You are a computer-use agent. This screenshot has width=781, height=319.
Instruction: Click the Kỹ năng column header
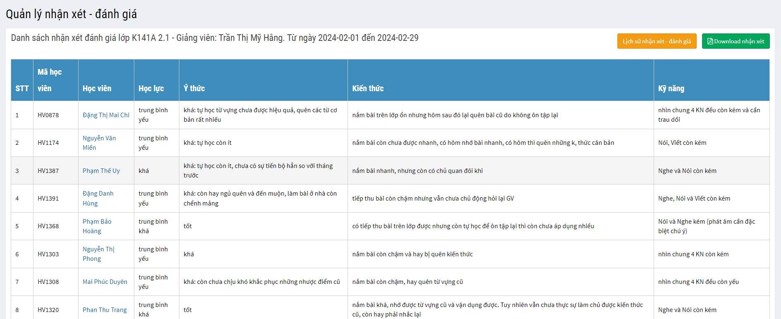[671, 88]
